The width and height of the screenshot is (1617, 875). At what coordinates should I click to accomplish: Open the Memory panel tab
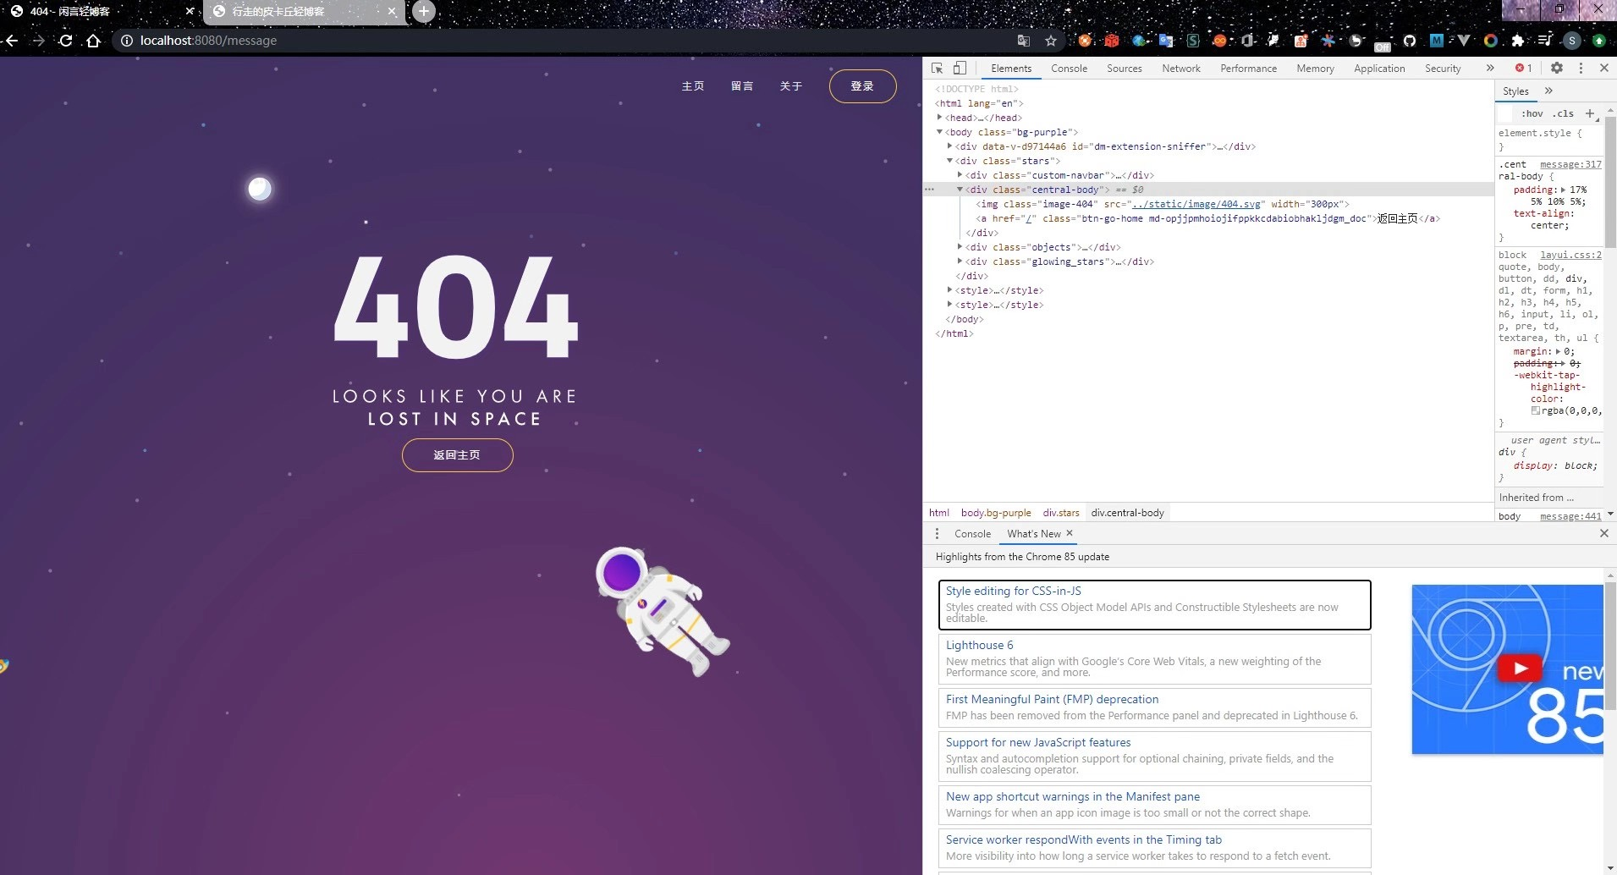(x=1315, y=69)
